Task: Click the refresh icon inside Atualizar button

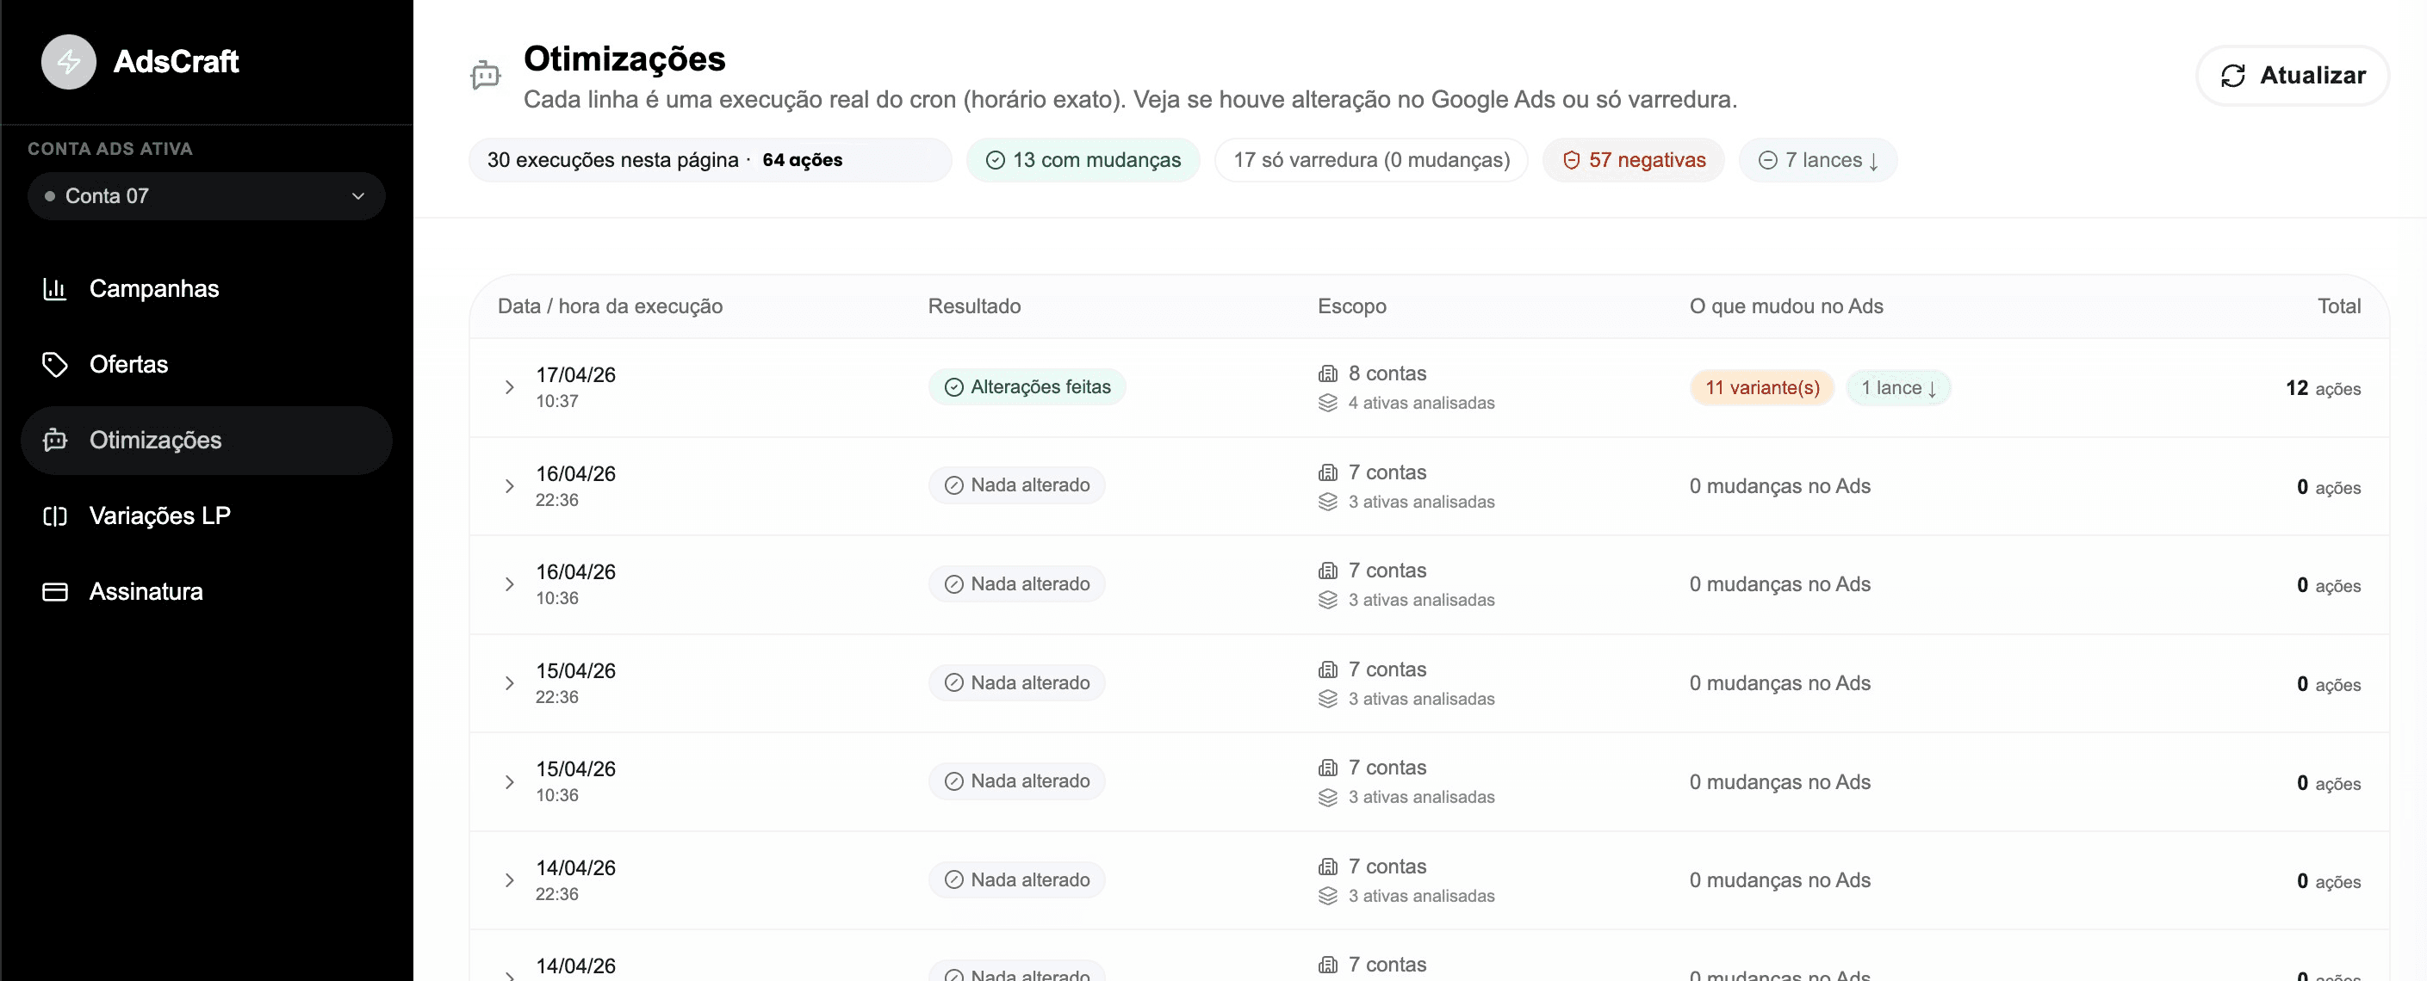Action: pos(2232,76)
